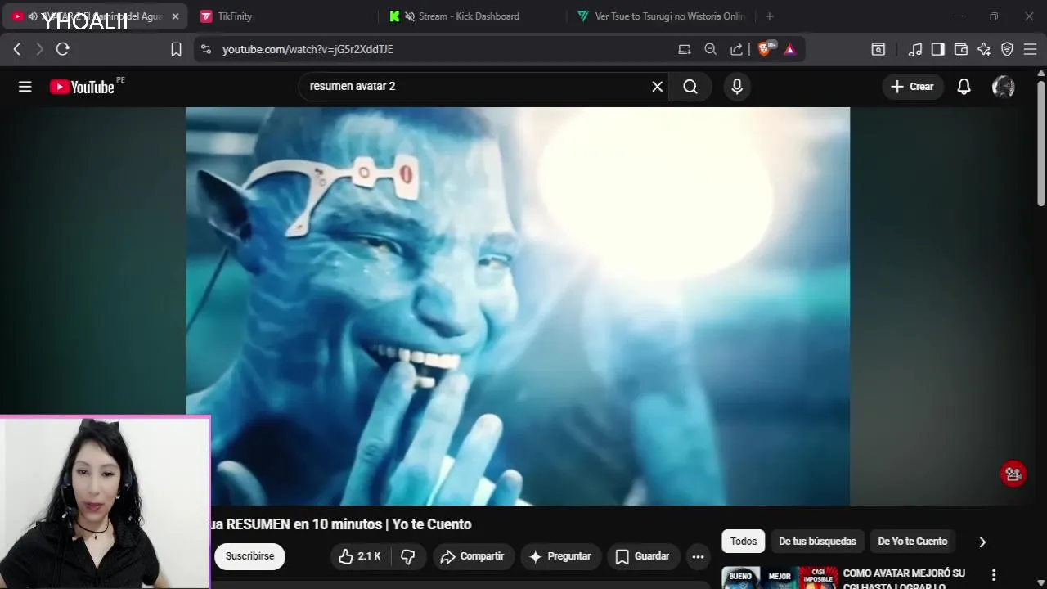This screenshot has width=1047, height=589.
Task: Select the De tus búsquedas chip
Action: point(817,542)
